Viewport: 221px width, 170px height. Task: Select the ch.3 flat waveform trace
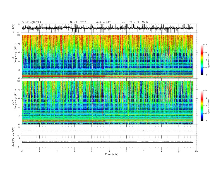pos(107,131)
